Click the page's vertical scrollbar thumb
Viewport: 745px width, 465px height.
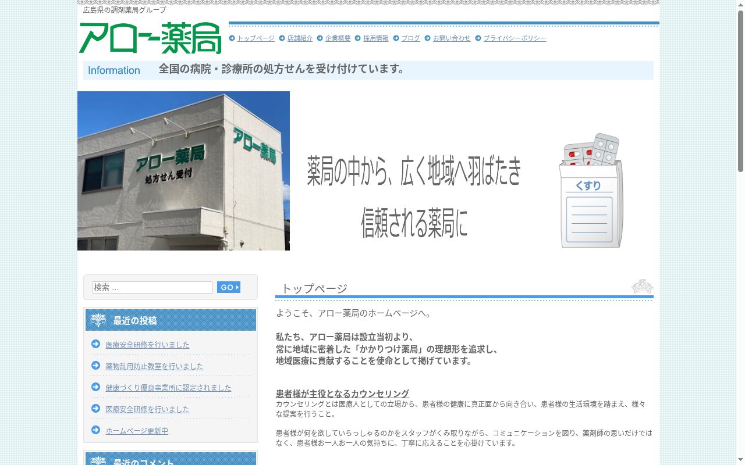[740, 90]
